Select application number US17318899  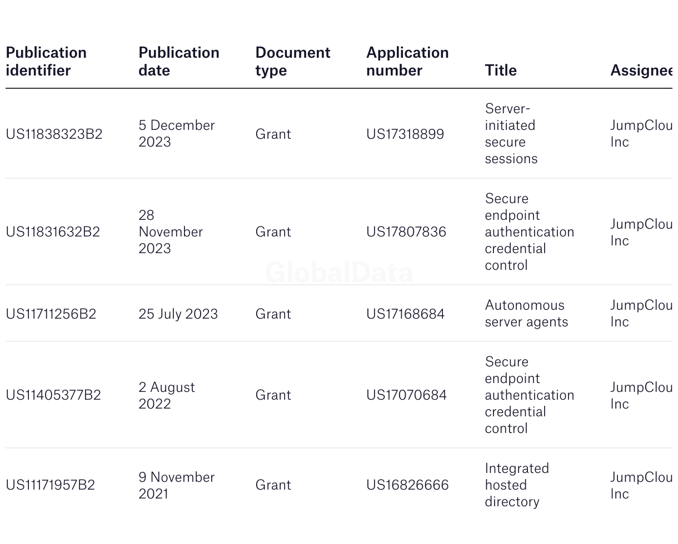405,134
